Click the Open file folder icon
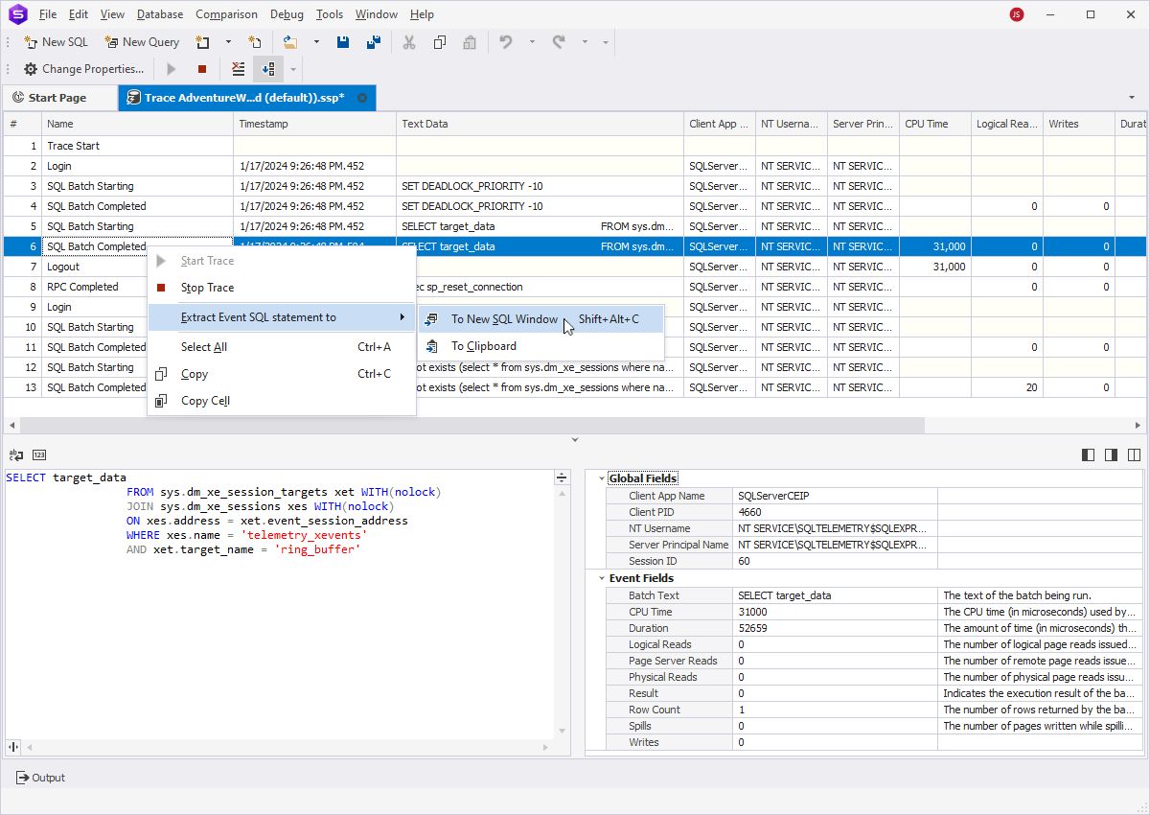Screen dimensions: 1150x815 coord(289,42)
